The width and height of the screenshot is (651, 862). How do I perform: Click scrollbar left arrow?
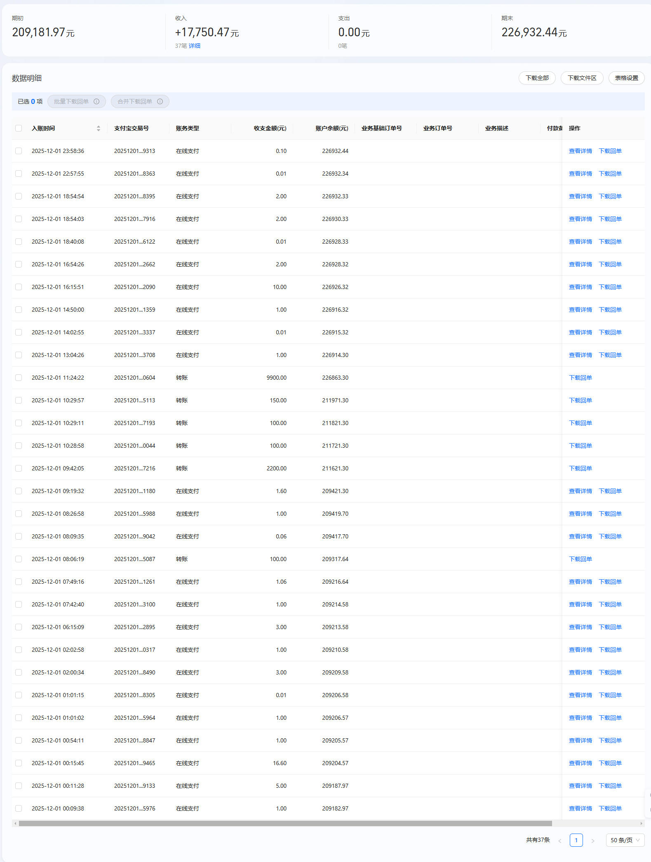tap(15, 823)
